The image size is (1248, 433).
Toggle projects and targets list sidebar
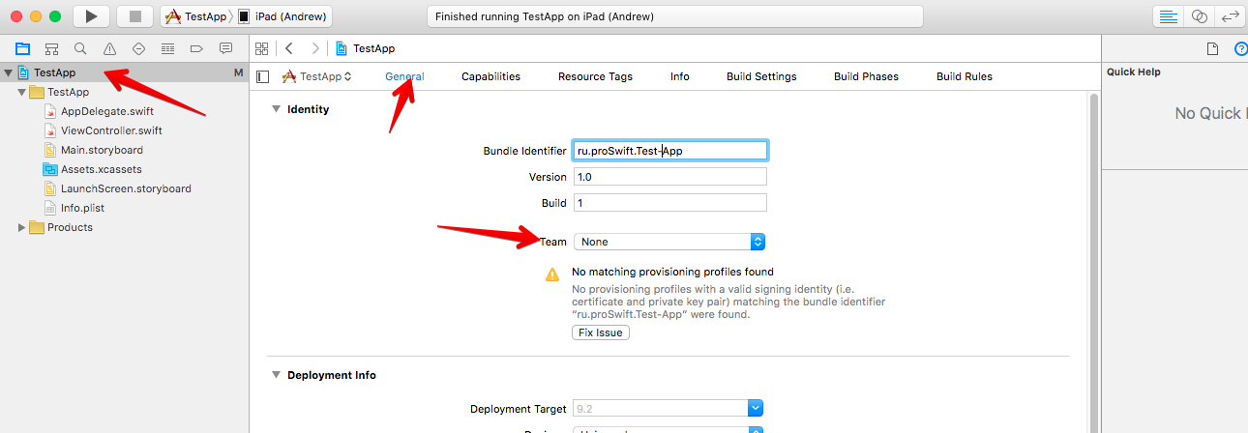[262, 76]
